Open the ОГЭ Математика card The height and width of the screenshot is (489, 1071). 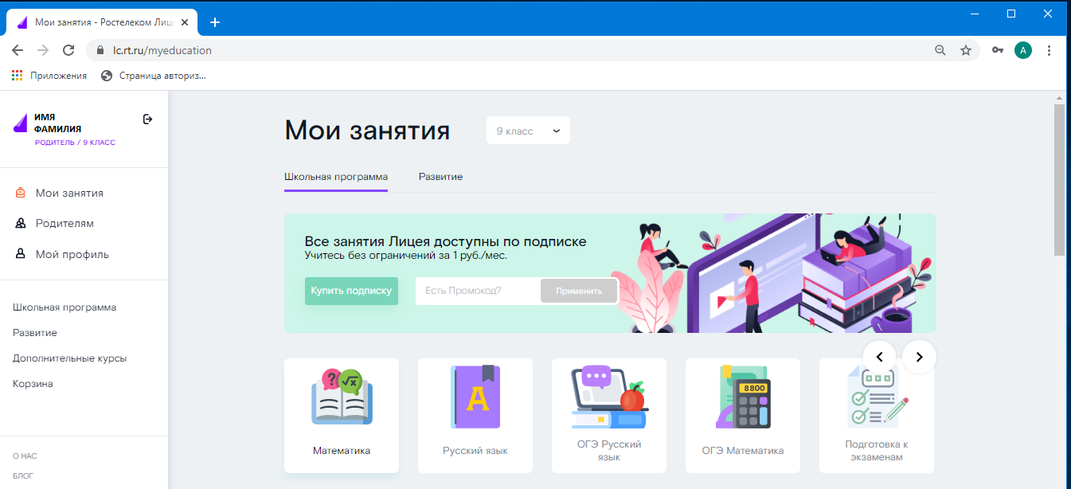click(743, 415)
